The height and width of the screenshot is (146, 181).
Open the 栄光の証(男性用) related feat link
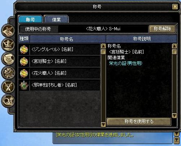pos(125,63)
